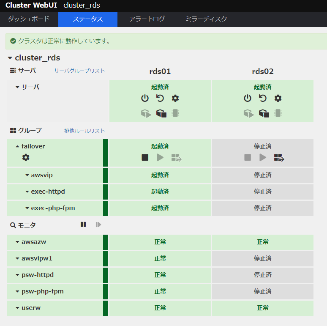This screenshot has height=326, width=327.
Task: Click reboot icon for rds01 server
Action: 160,98
